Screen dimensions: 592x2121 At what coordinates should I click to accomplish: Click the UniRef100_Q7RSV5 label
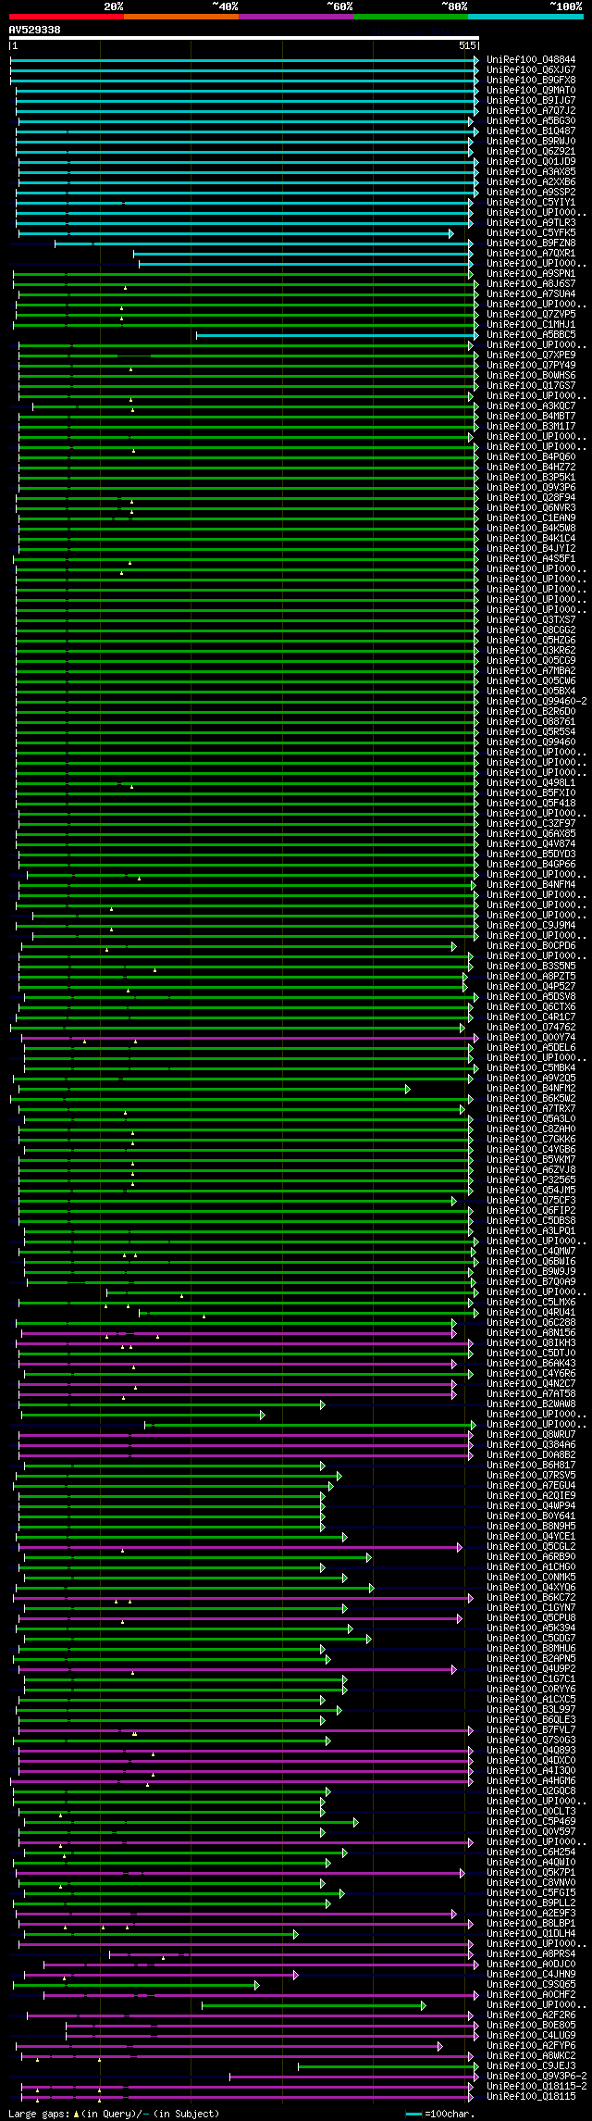(531, 1475)
